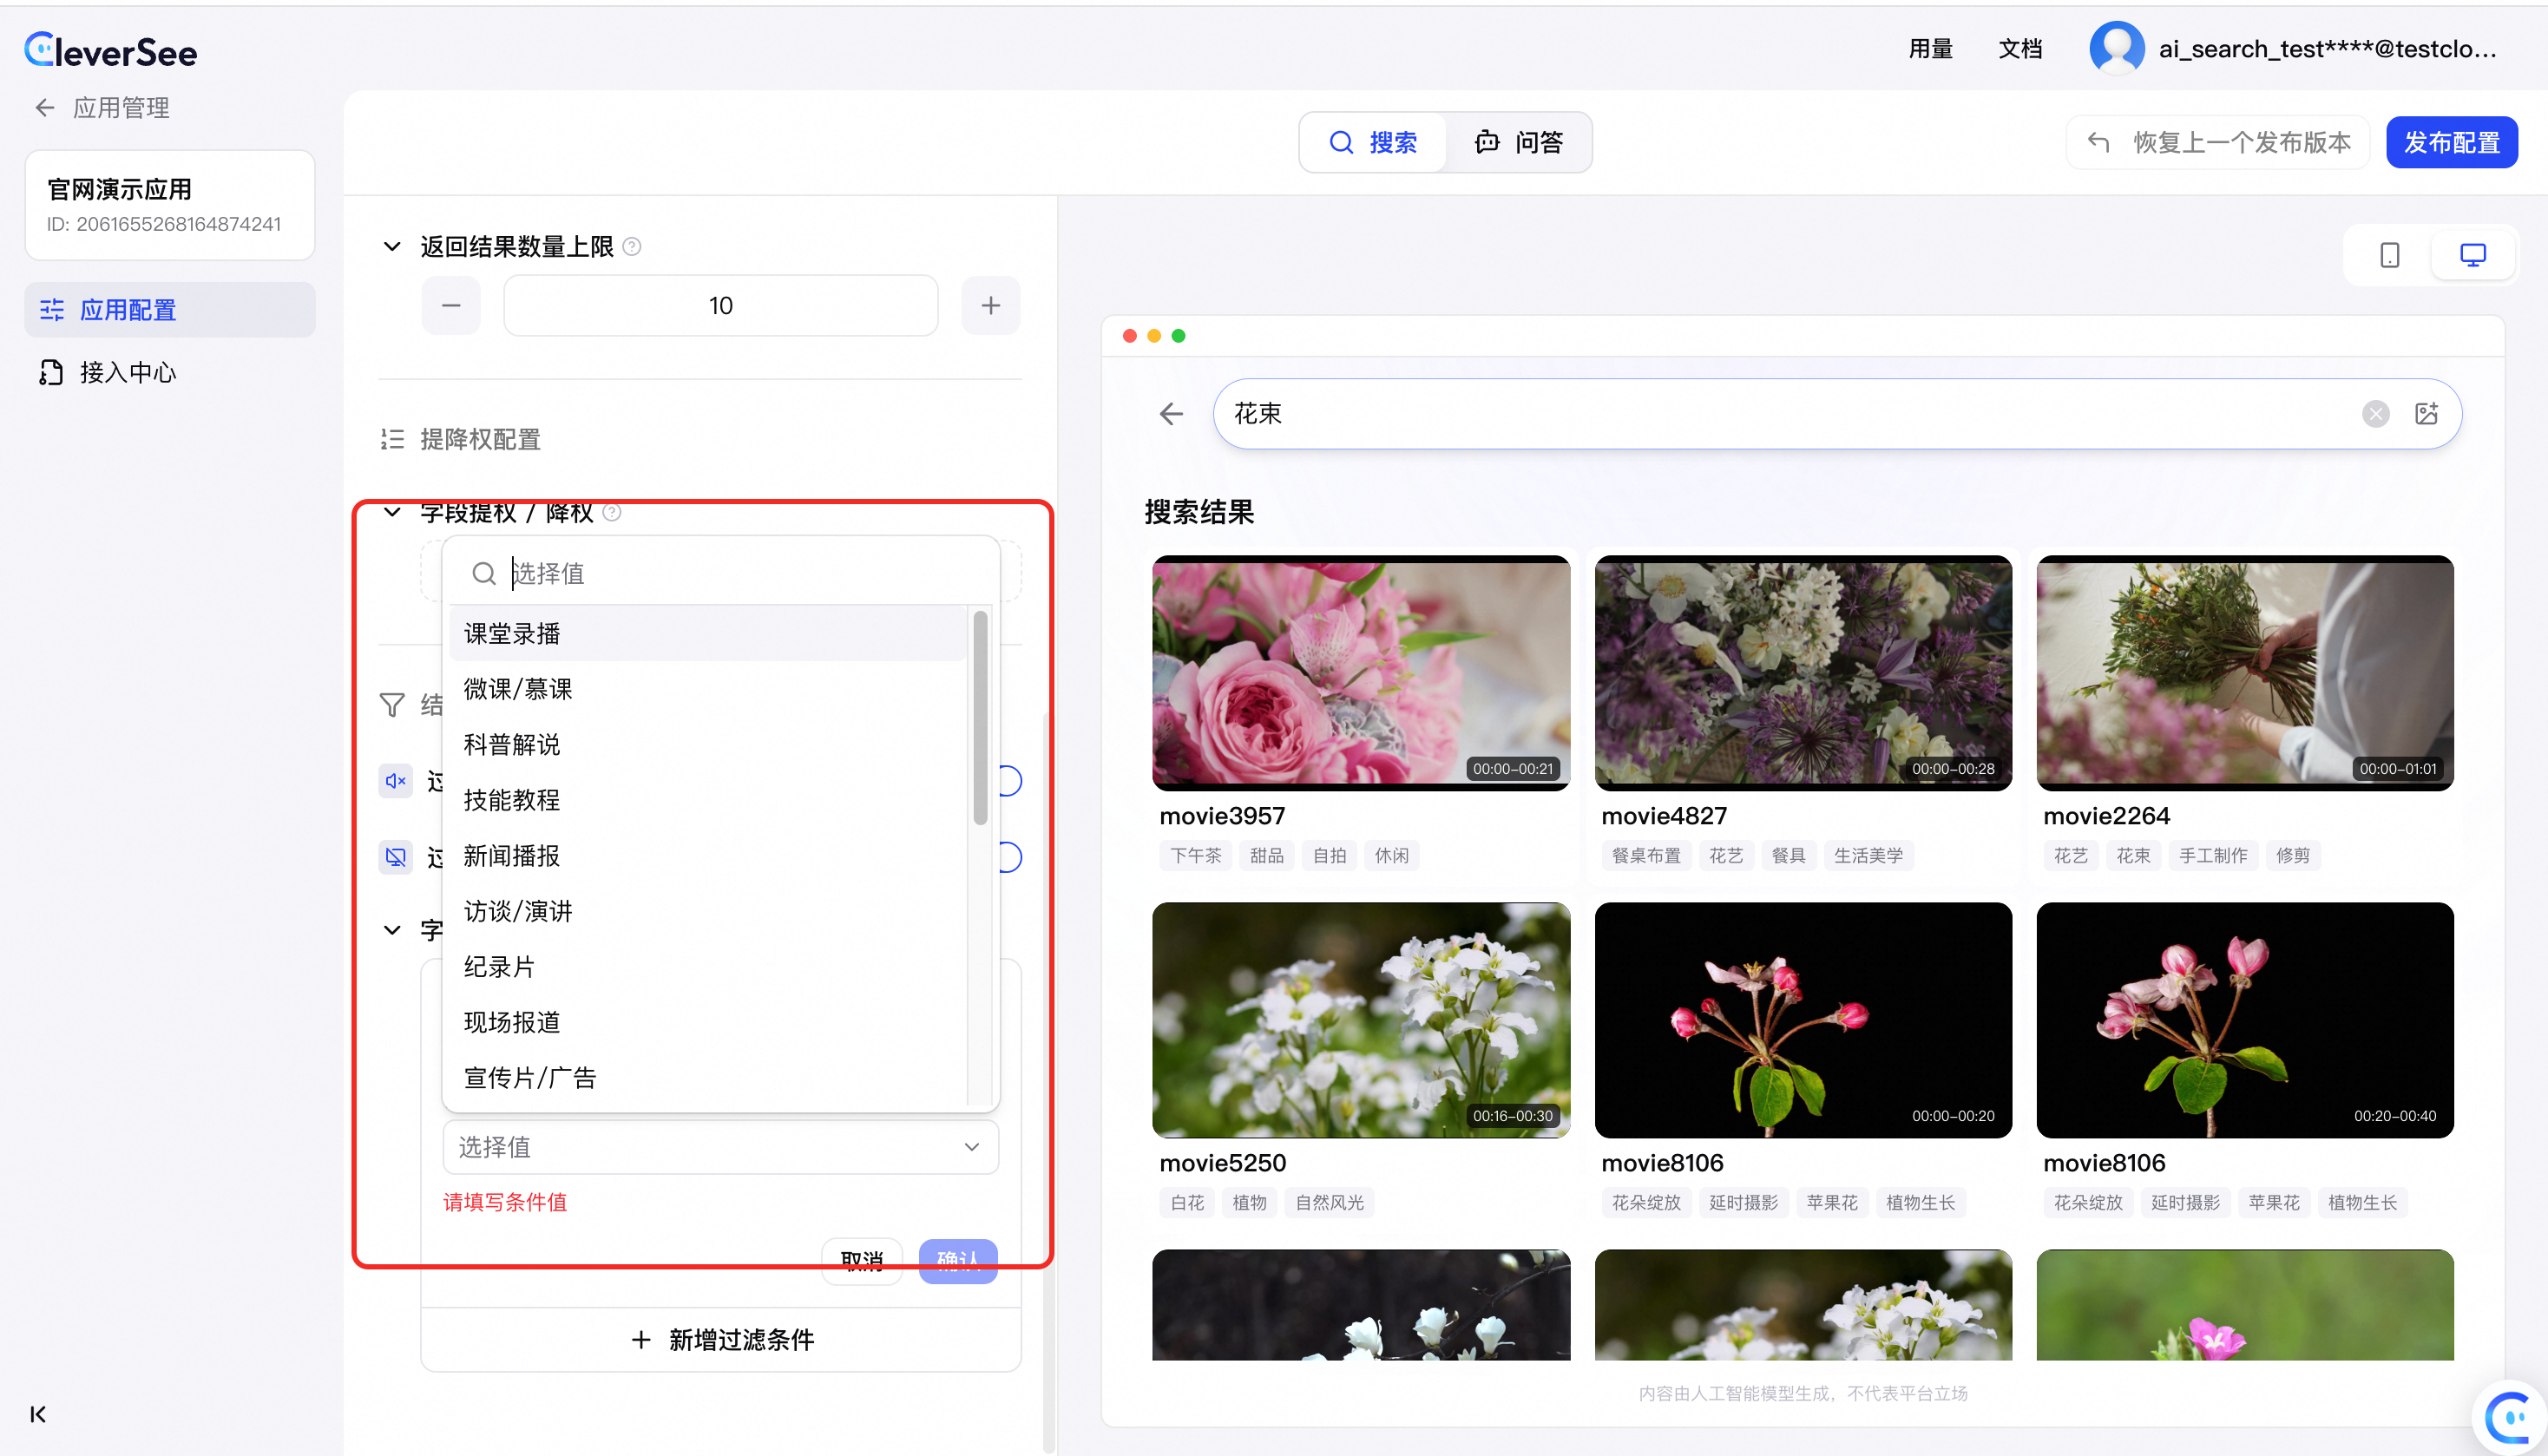Select the 纪录片 option
Image resolution: width=2548 pixels, height=1456 pixels.
click(x=708, y=966)
